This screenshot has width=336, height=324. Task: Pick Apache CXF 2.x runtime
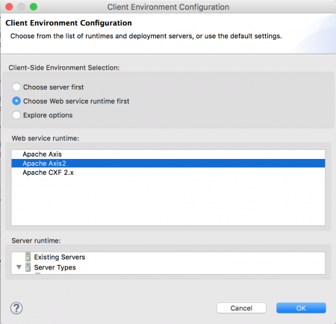(168, 172)
